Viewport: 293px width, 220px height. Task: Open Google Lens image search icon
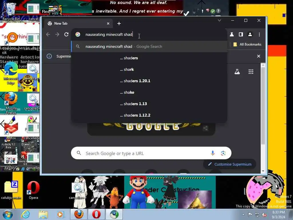(x=223, y=153)
